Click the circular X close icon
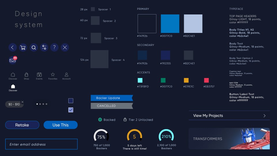 click(65, 48)
